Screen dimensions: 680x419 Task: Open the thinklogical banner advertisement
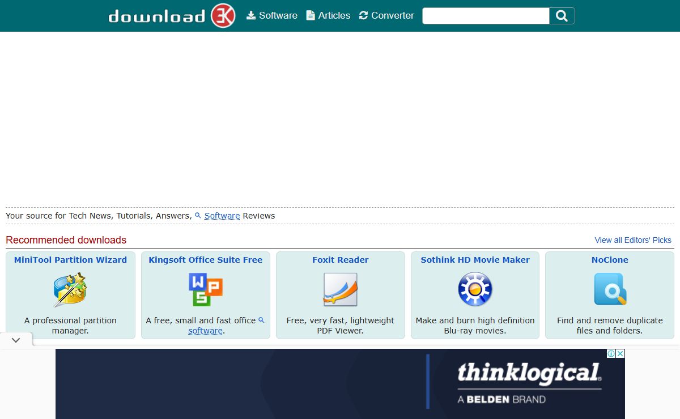click(x=340, y=384)
